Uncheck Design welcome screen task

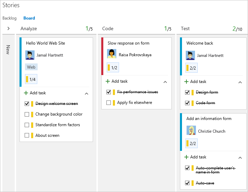(x=27, y=104)
